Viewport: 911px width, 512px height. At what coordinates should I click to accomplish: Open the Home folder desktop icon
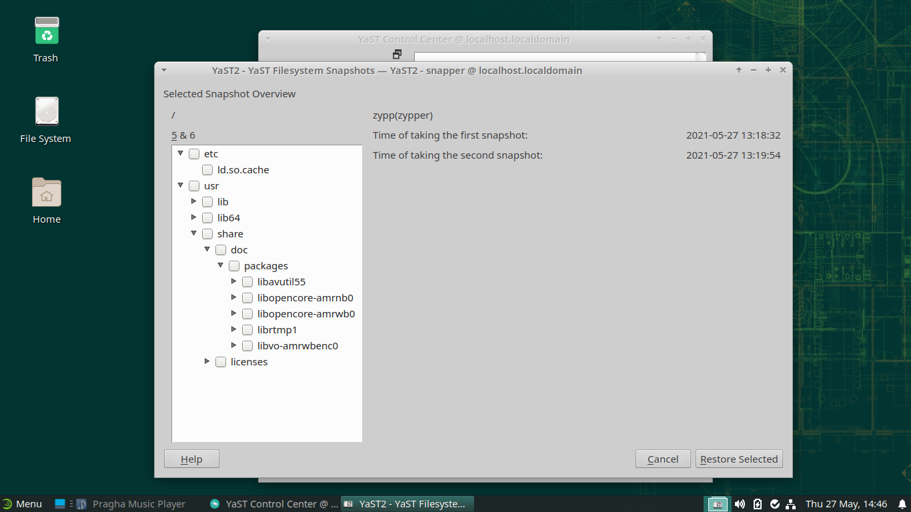(46, 192)
